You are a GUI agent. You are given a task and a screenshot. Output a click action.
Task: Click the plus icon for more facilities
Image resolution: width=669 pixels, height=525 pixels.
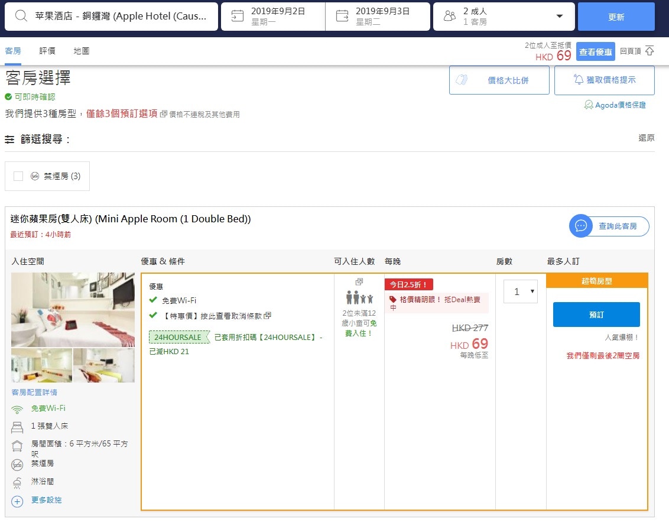(17, 501)
